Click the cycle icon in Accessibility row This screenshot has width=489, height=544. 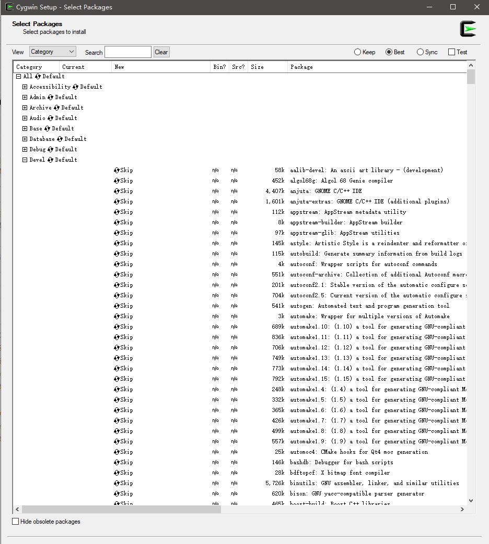(x=75, y=87)
